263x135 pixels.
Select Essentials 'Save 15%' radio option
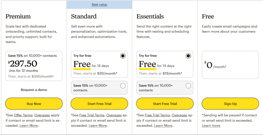pyautogui.click(x=188, y=86)
